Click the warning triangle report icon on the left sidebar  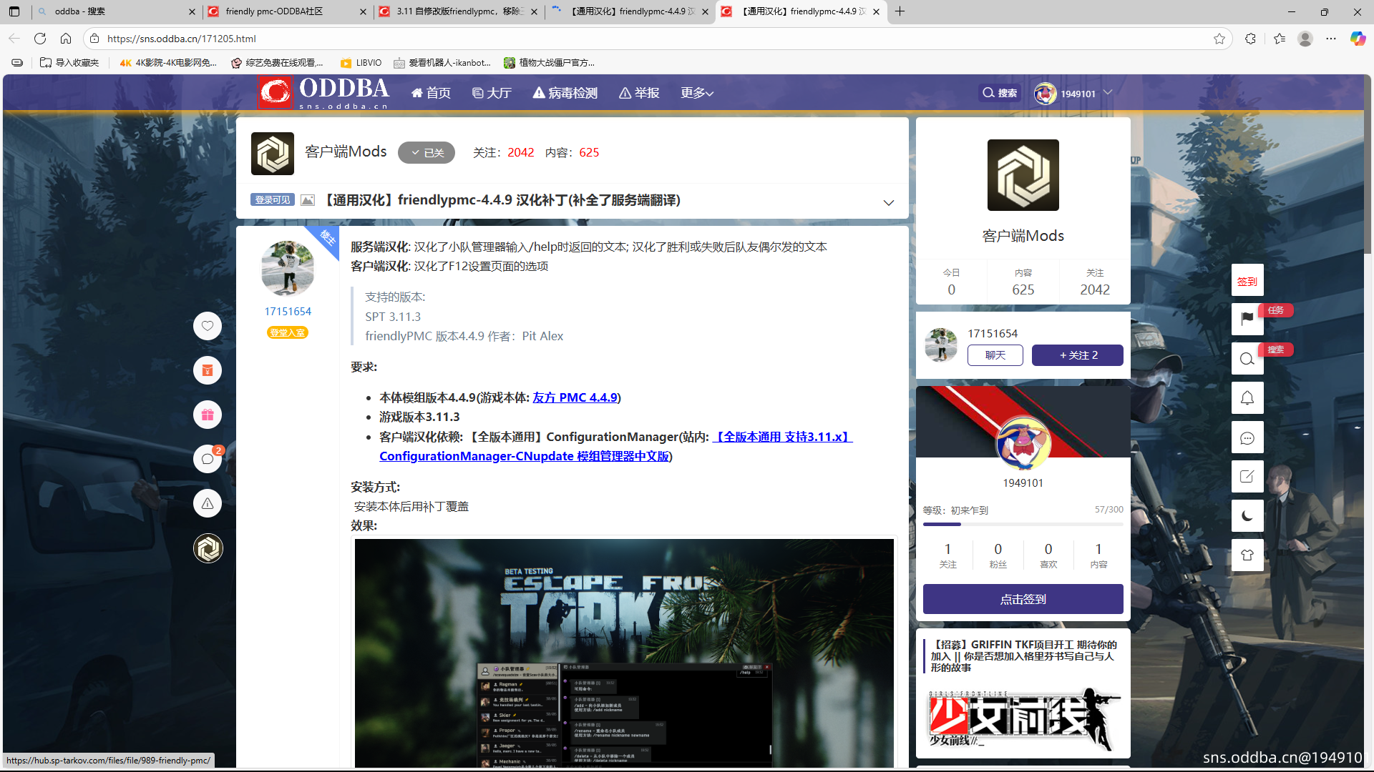click(208, 503)
